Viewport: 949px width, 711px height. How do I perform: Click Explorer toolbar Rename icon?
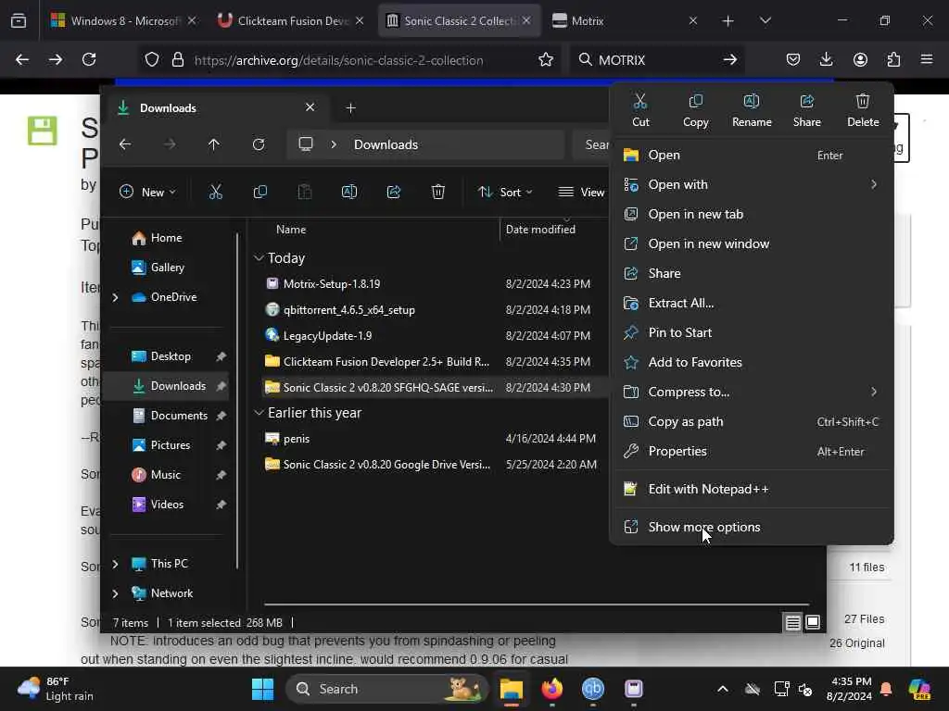(x=349, y=193)
